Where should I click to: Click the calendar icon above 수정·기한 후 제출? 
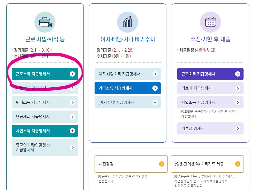[210, 22]
